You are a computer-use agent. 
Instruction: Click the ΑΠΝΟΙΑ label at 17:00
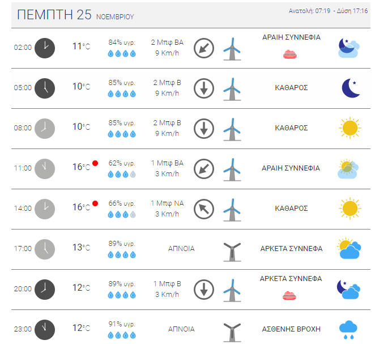(181, 249)
